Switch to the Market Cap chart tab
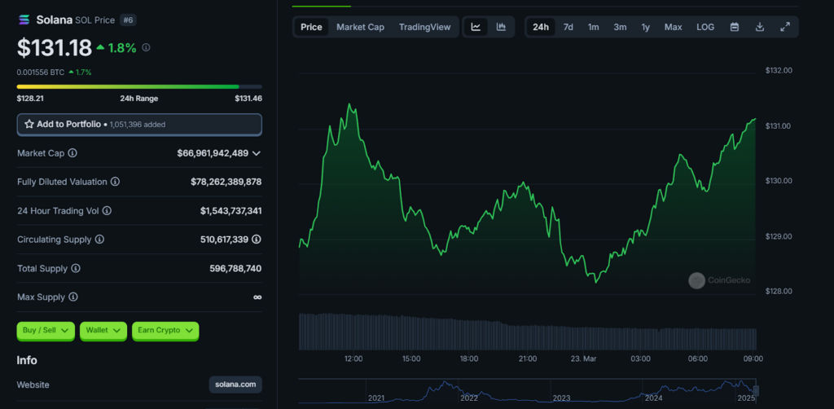 tap(360, 27)
